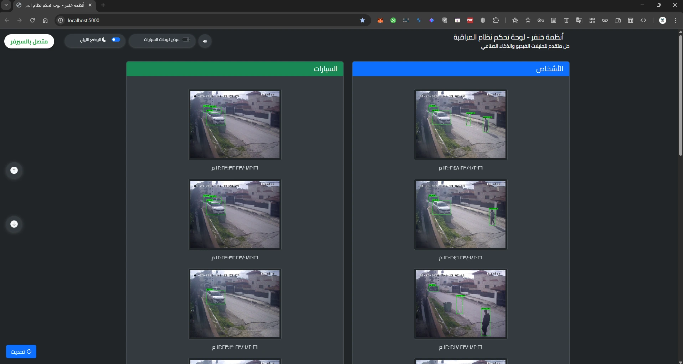Click the trash can toolbar icon
This screenshot has width=683, height=364.
coord(566,21)
